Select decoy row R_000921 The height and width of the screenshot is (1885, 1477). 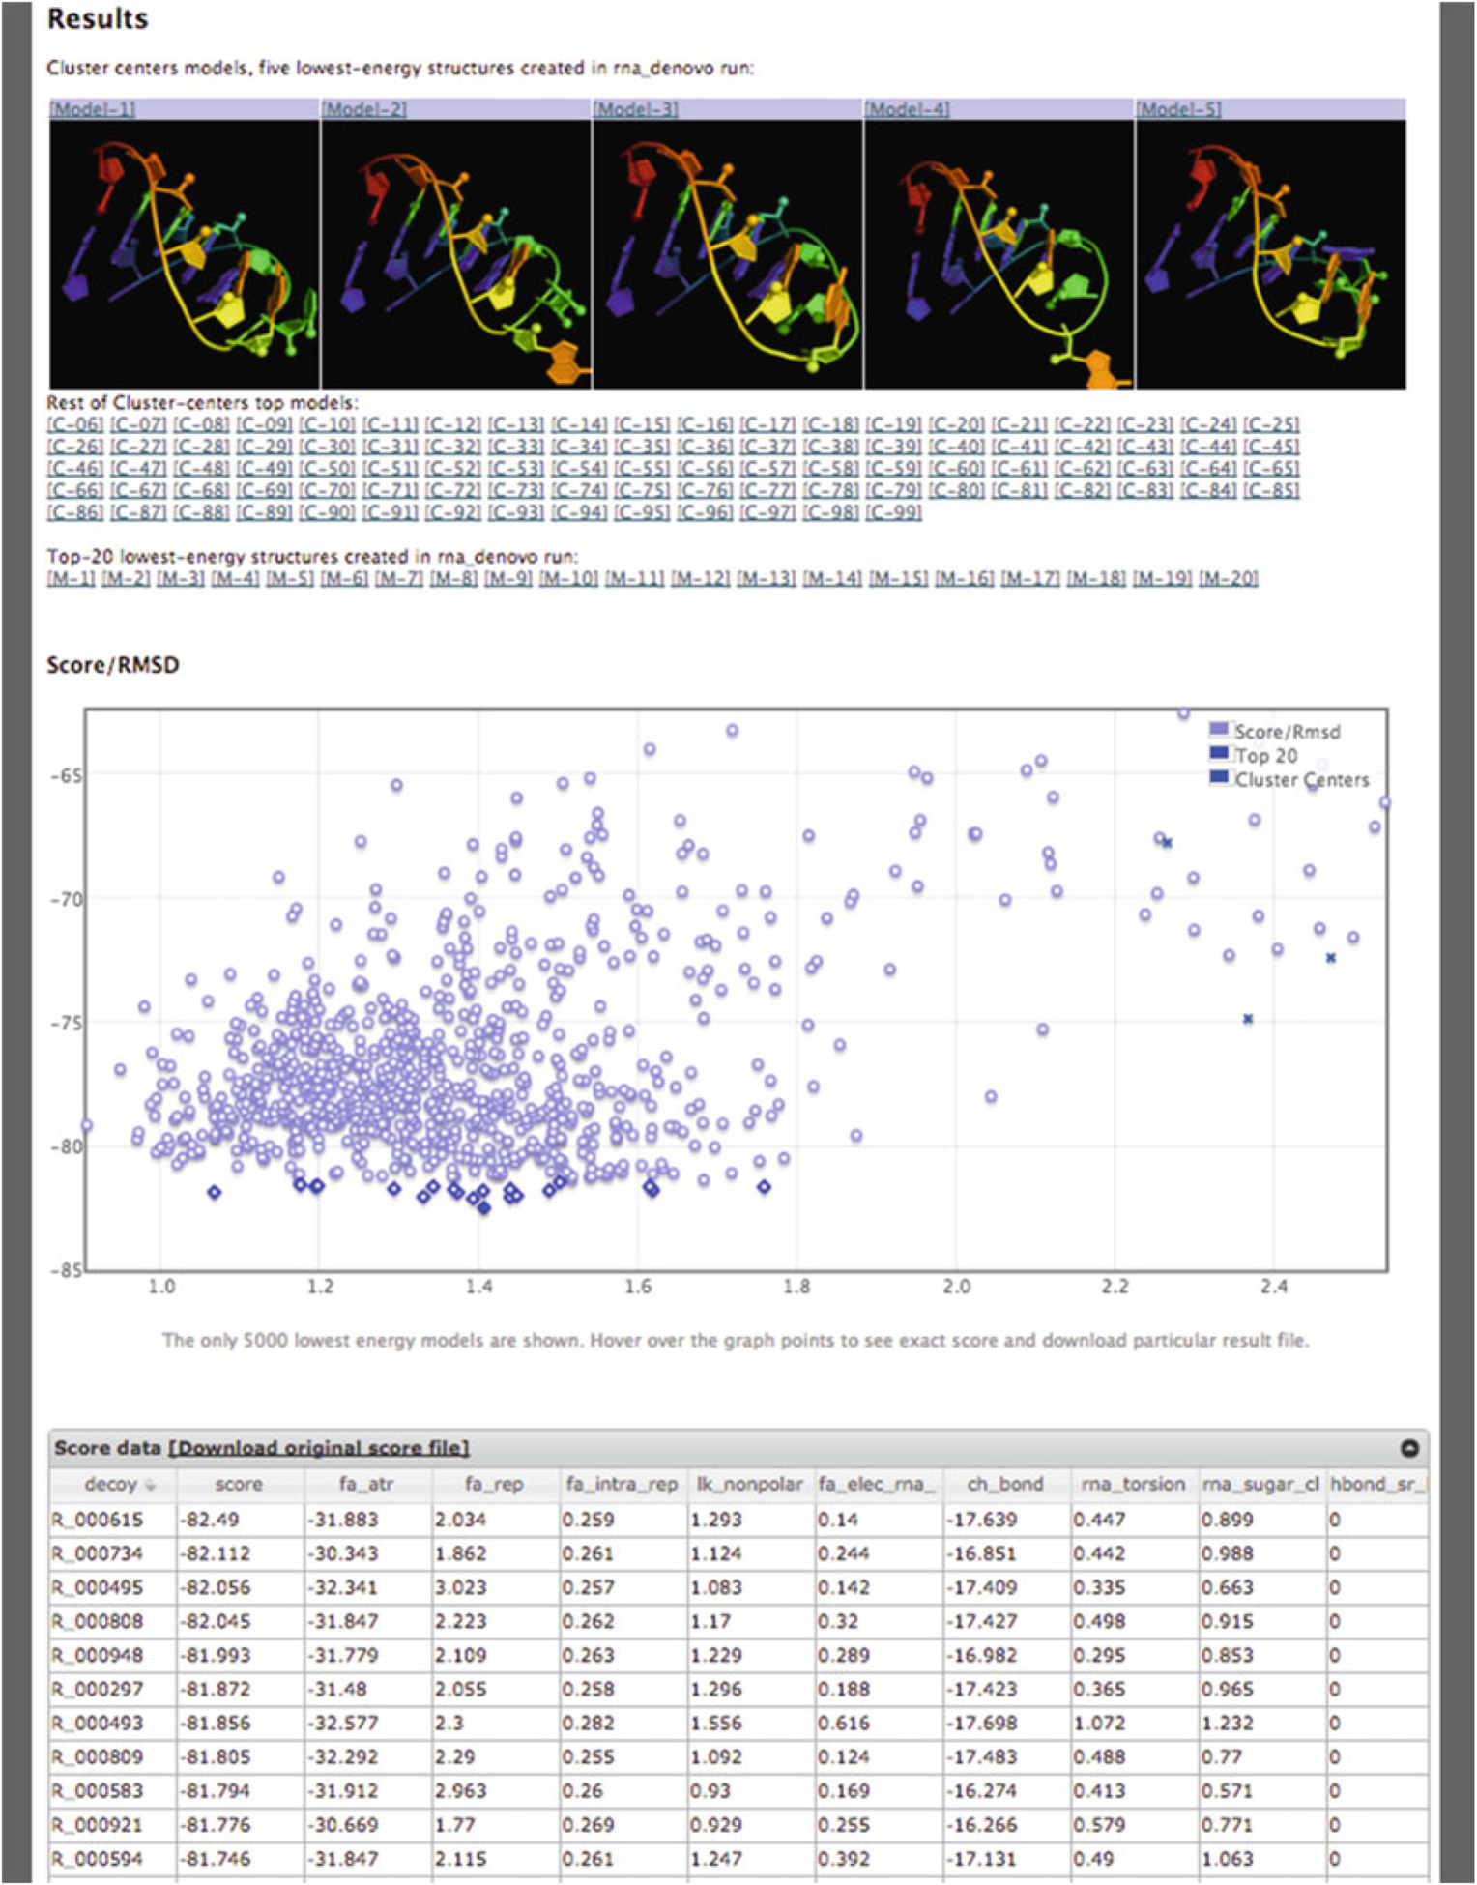click(738, 1825)
